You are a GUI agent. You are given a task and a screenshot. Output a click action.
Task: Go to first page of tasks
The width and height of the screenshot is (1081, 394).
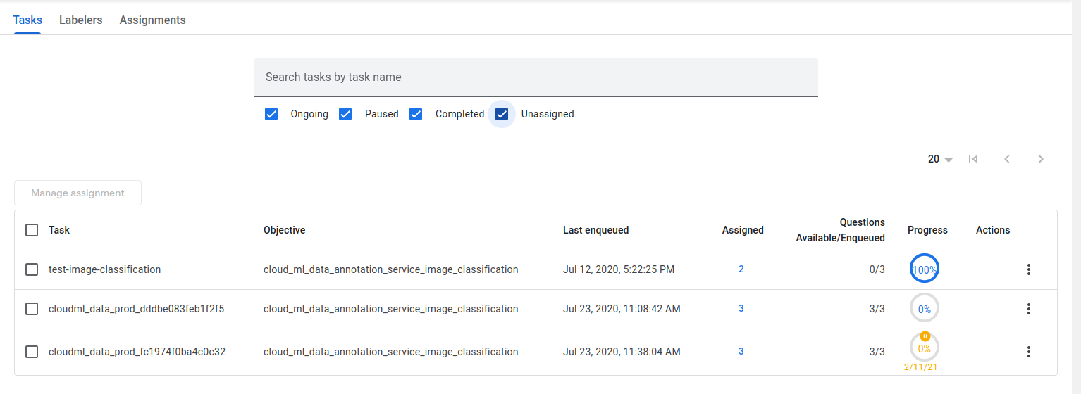pos(973,159)
